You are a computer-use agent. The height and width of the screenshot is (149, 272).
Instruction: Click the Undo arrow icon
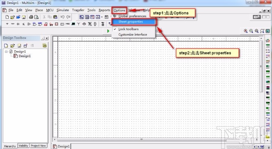point(62,17)
